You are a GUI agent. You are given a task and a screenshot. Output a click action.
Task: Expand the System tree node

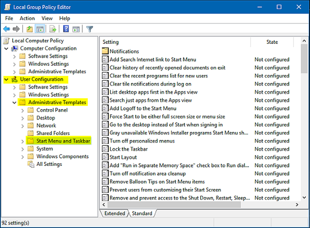pos(23,149)
